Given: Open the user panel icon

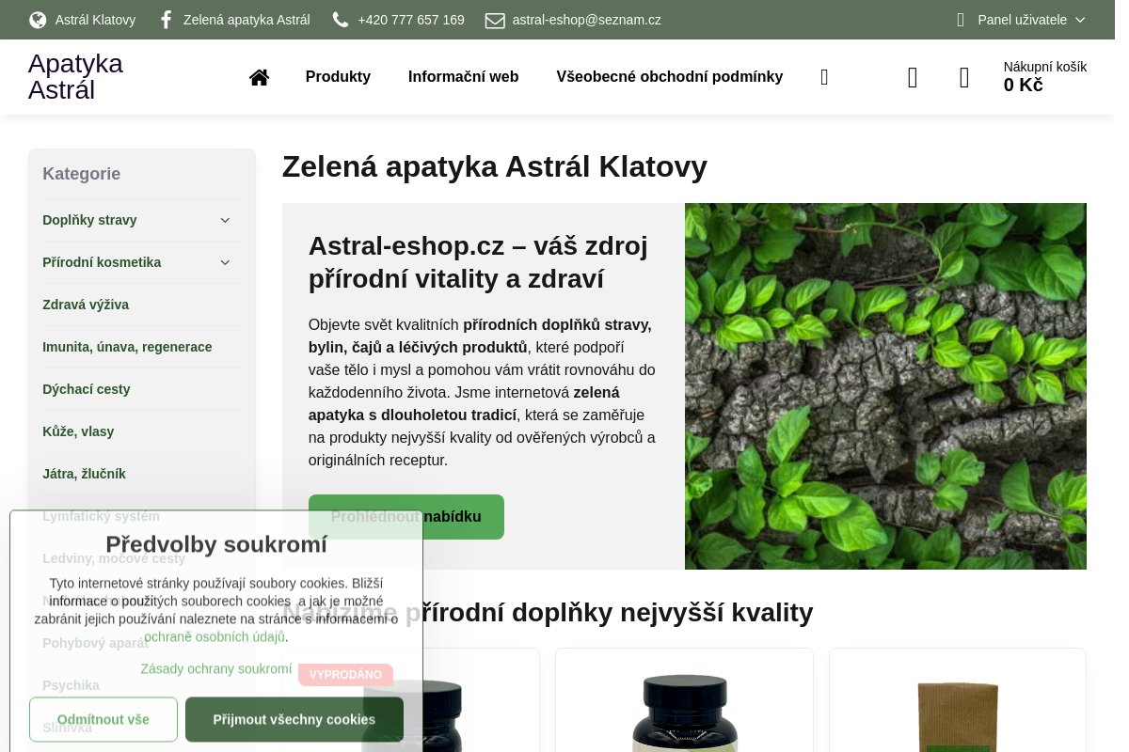Looking at the screenshot, I should 961,20.
